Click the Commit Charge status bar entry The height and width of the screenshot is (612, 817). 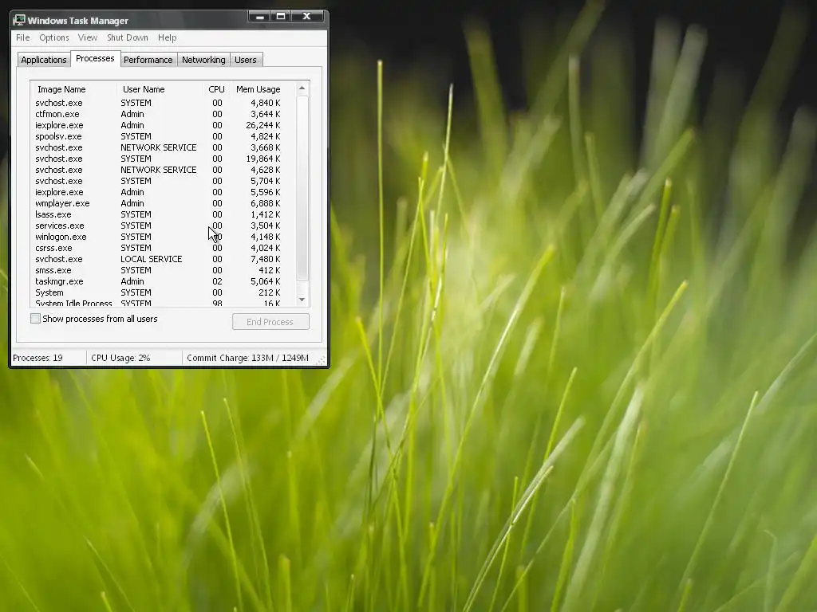pyautogui.click(x=248, y=358)
